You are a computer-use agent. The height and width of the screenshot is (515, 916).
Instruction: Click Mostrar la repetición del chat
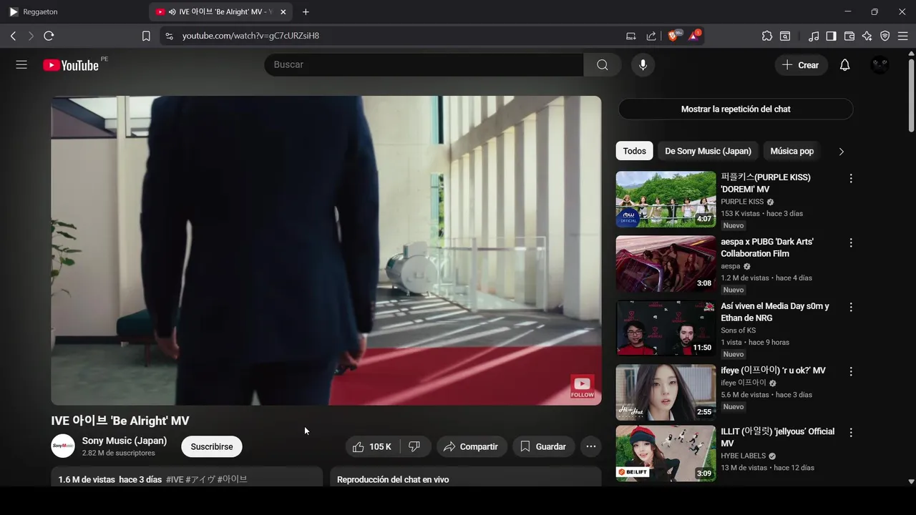coord(736,109)
